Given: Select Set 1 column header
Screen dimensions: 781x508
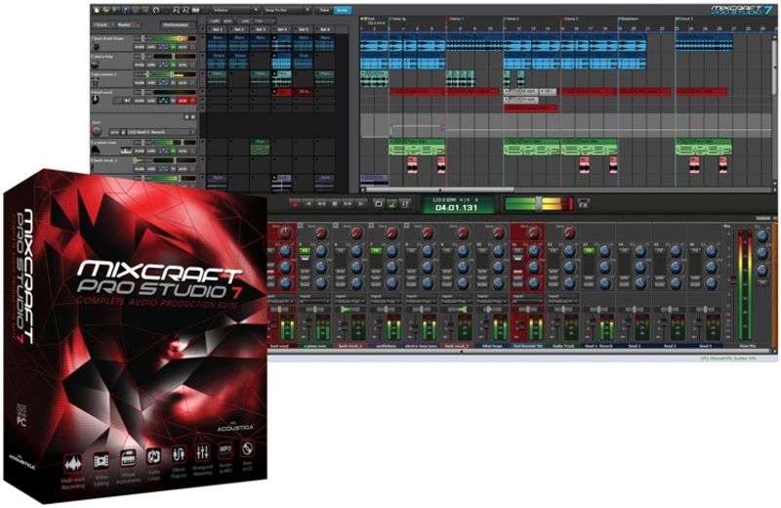Looking at the screenshot, I should tap(218, 29).
